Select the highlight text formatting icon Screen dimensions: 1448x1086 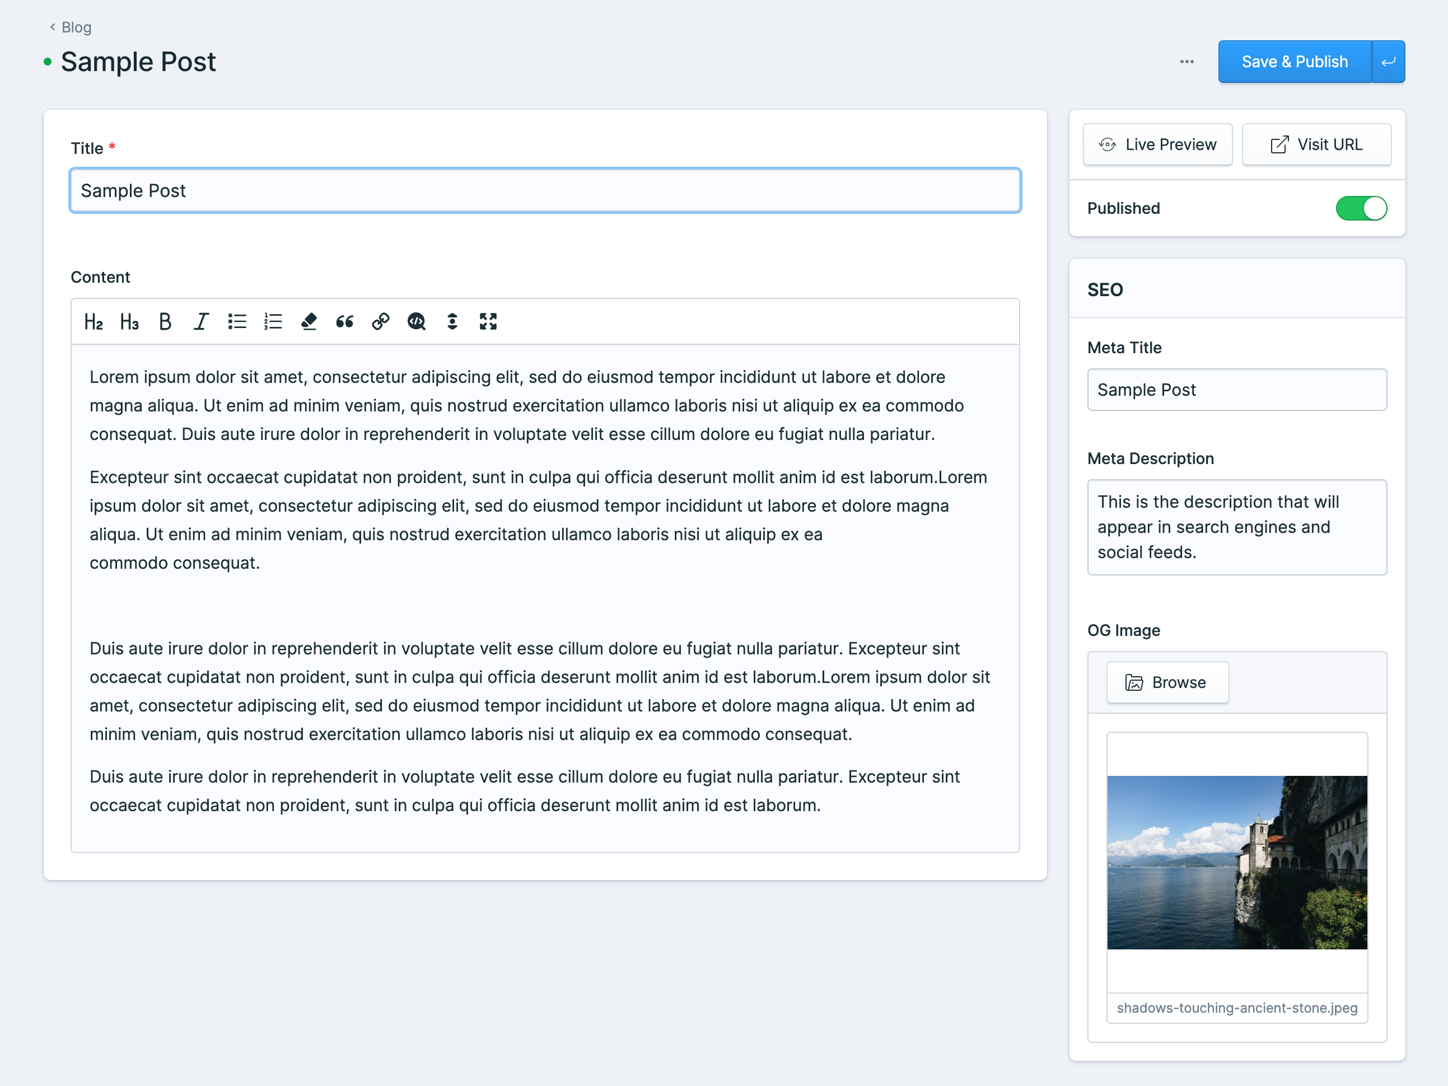(308, 322)
